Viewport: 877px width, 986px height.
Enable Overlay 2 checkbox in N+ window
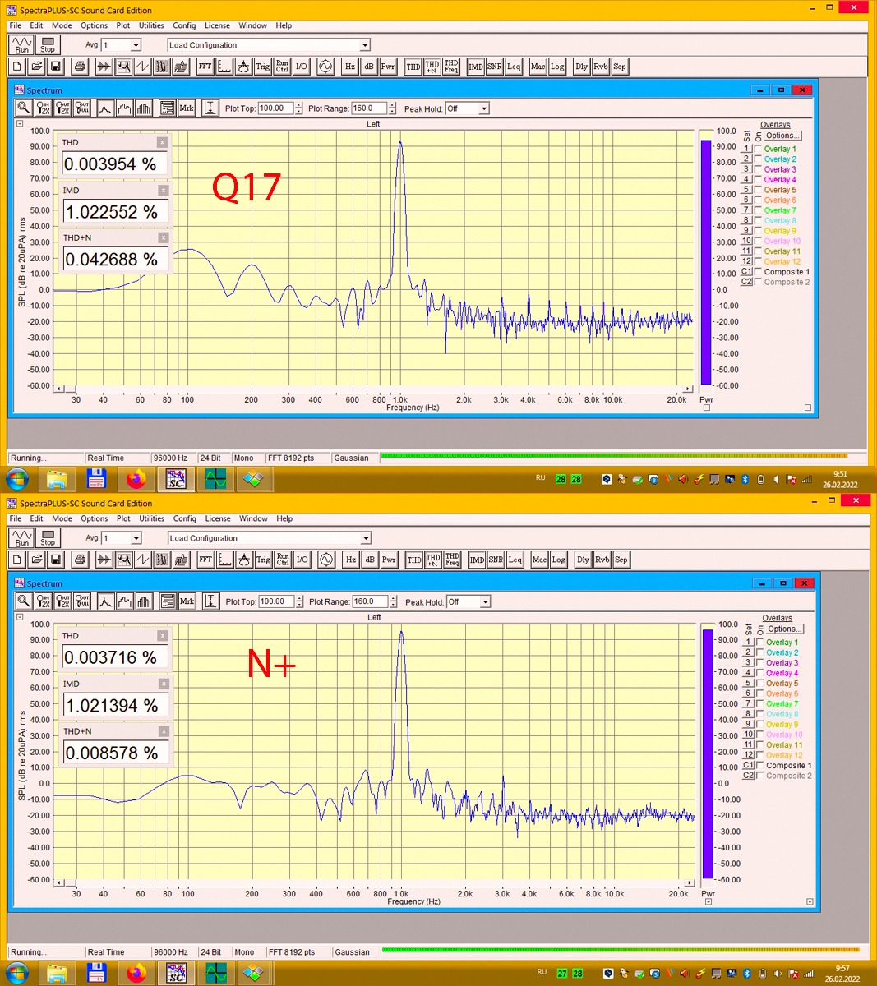760,652
